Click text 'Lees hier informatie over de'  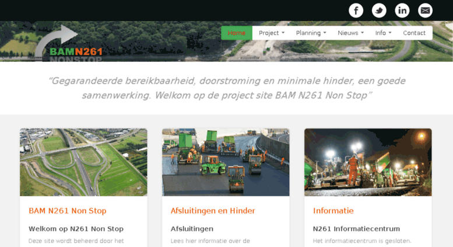(x=210, y=241)
